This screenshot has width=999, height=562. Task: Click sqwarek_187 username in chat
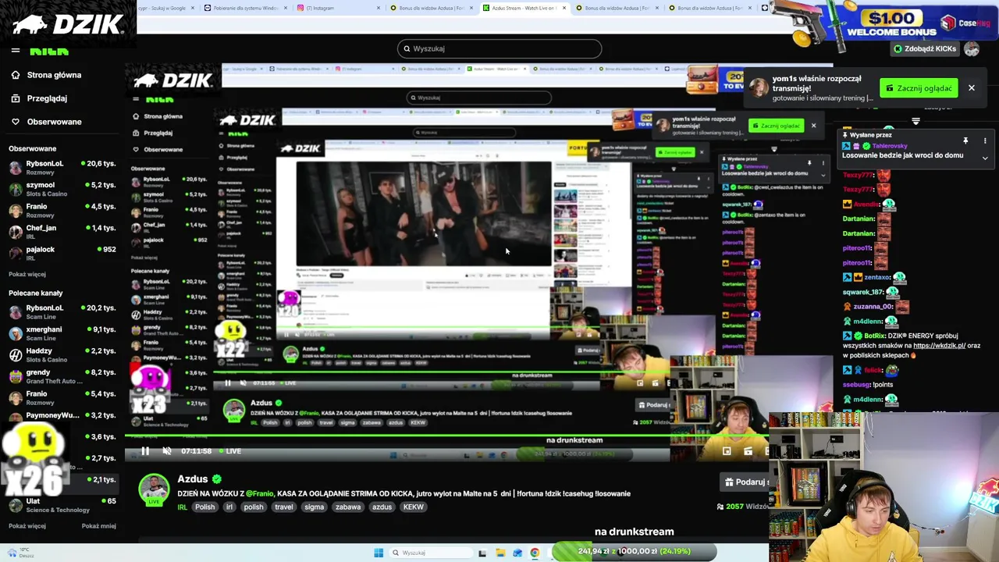[x=862, y=292]
